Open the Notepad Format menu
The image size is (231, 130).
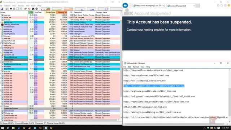tap(136, 67)
